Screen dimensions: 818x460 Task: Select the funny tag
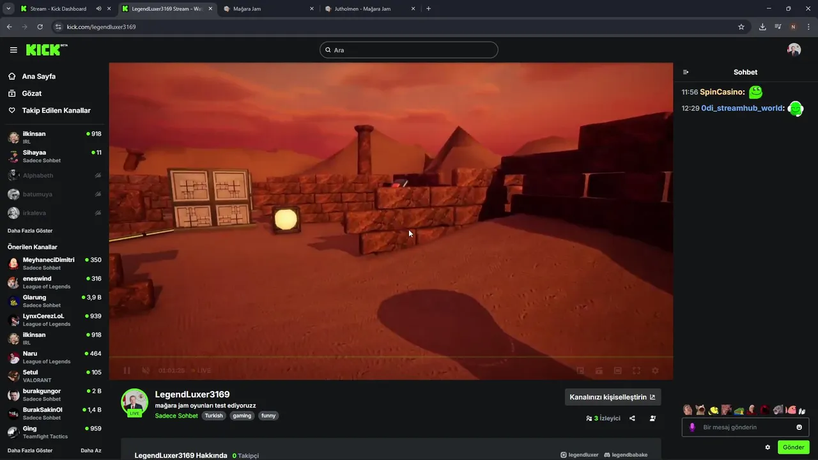268,415
